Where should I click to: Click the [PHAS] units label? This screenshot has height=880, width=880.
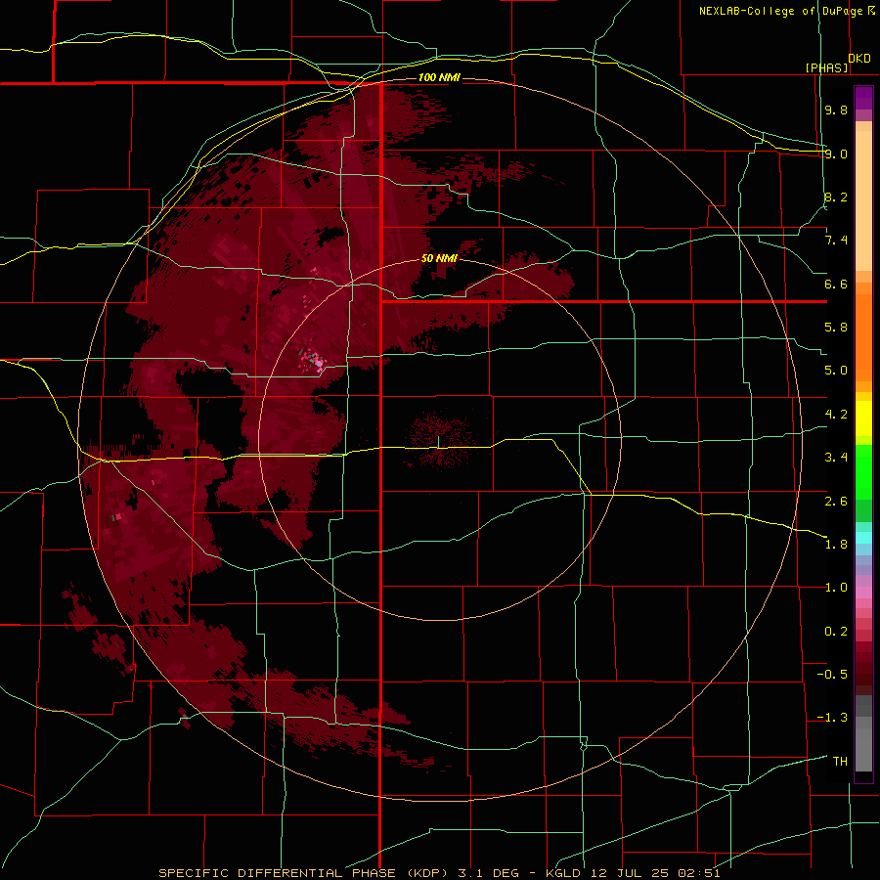(826, 67)
